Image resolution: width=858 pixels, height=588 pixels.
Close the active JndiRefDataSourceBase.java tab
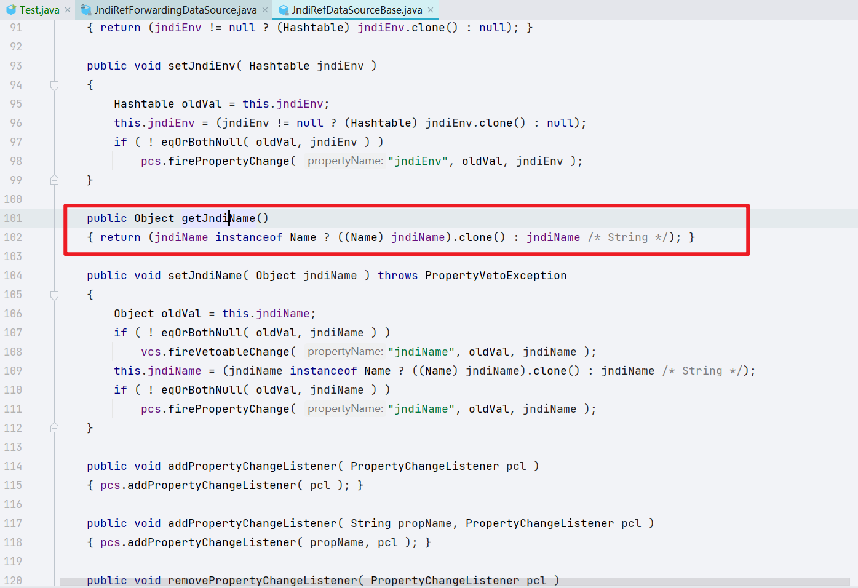pyautogui.click(x=431, y=9)
